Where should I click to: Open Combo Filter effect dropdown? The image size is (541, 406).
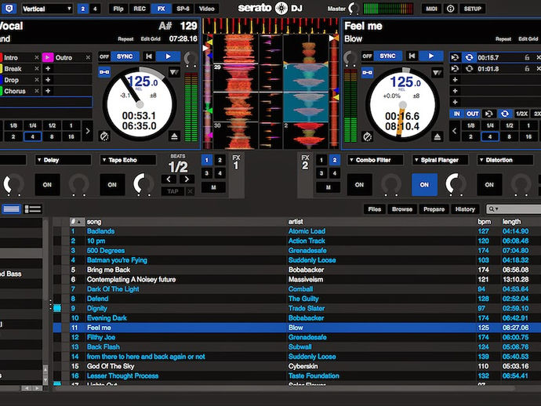coord(375,160)
